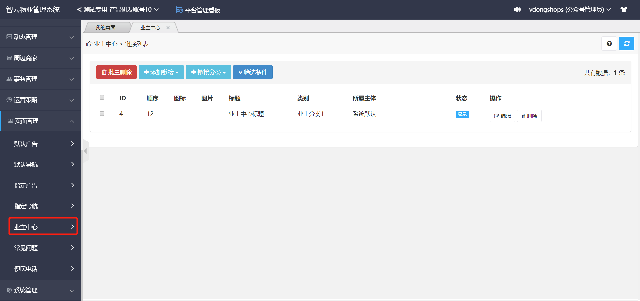This screenshot has height=301, width=640.
Task: Switch to the 我的桌面 tab
Action: point(105,28)
